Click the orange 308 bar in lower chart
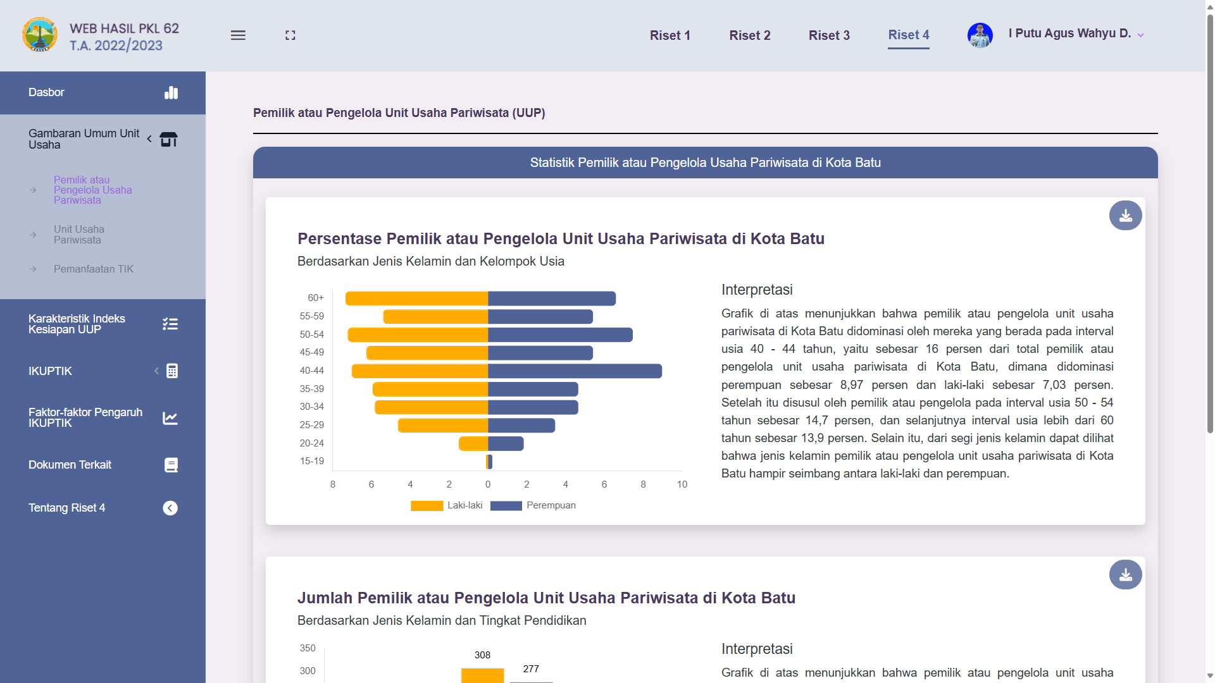The height and width of the screenshot is (683, 1215). coord(482,675)
